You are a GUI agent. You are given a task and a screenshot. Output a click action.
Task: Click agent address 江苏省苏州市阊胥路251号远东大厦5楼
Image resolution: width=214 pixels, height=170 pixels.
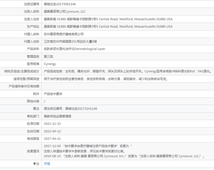[x=70, y=41]
